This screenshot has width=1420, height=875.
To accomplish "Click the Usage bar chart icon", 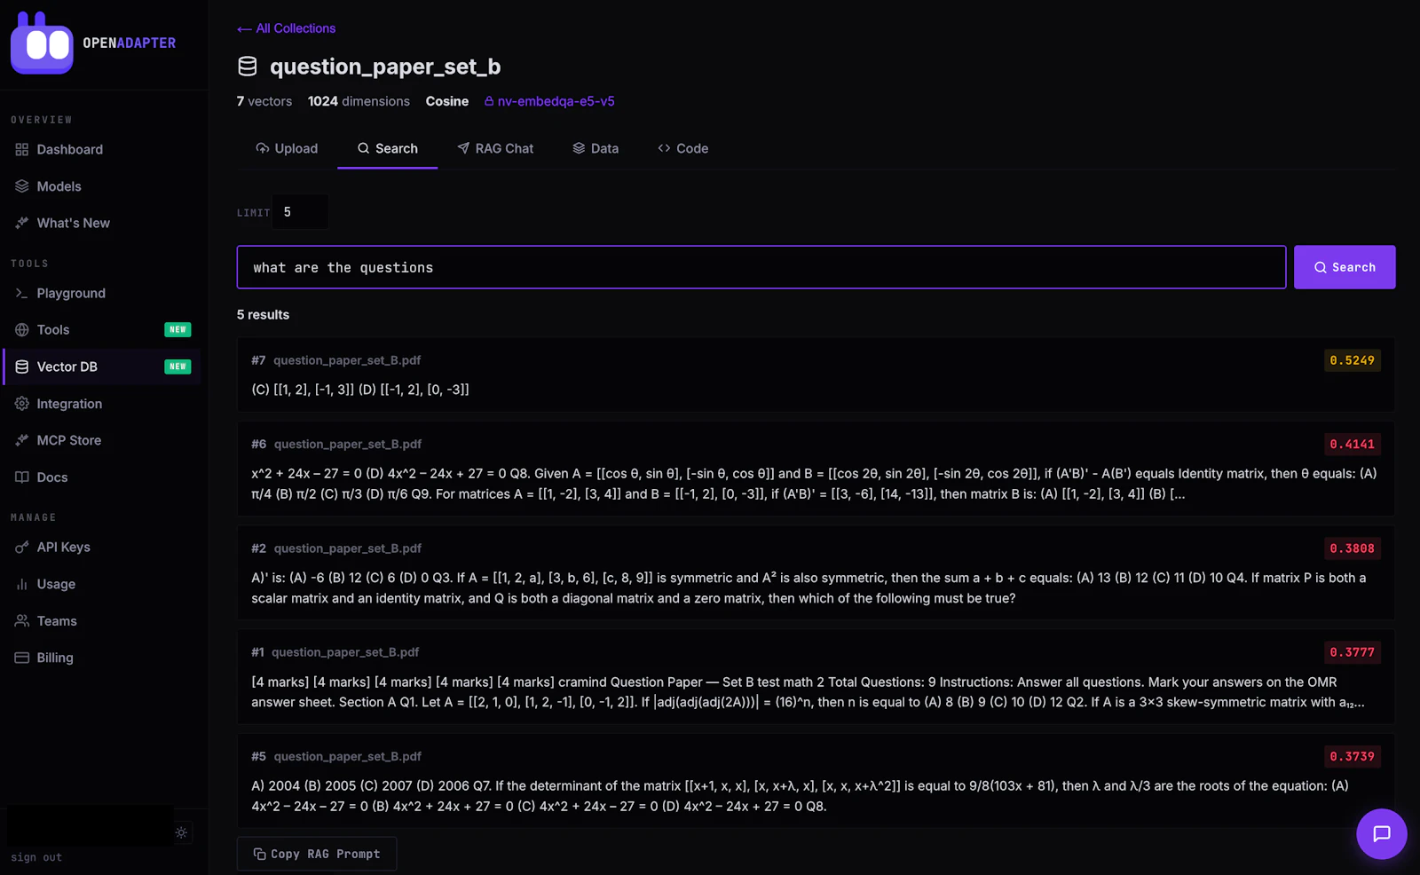I will tap(22, 584).
